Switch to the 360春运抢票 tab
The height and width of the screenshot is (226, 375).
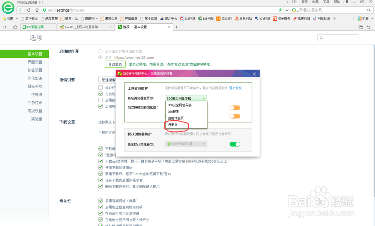[x=38, y=27]
